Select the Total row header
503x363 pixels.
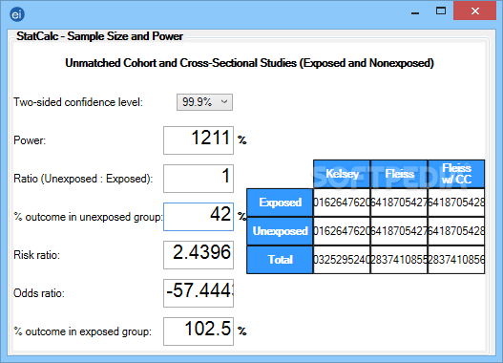click(x=280, y=260)
